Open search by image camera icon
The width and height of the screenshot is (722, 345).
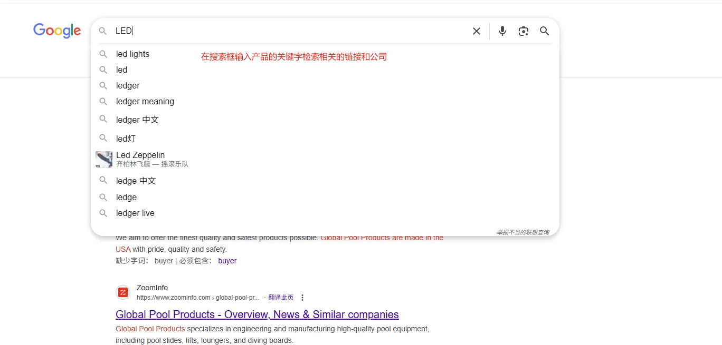tap(523, 31)
